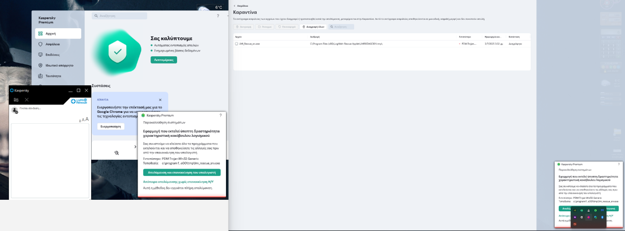Maximize the LogMeIn Rescue Kaspersky window
Viewport: 625px width, 231px height.
pyautogui.click(x=79, y=90)
